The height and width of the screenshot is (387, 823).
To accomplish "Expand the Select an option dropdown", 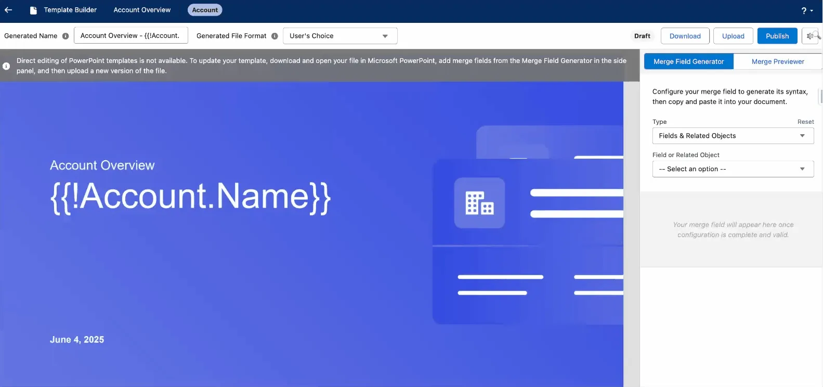I will [x=733, y=169].
